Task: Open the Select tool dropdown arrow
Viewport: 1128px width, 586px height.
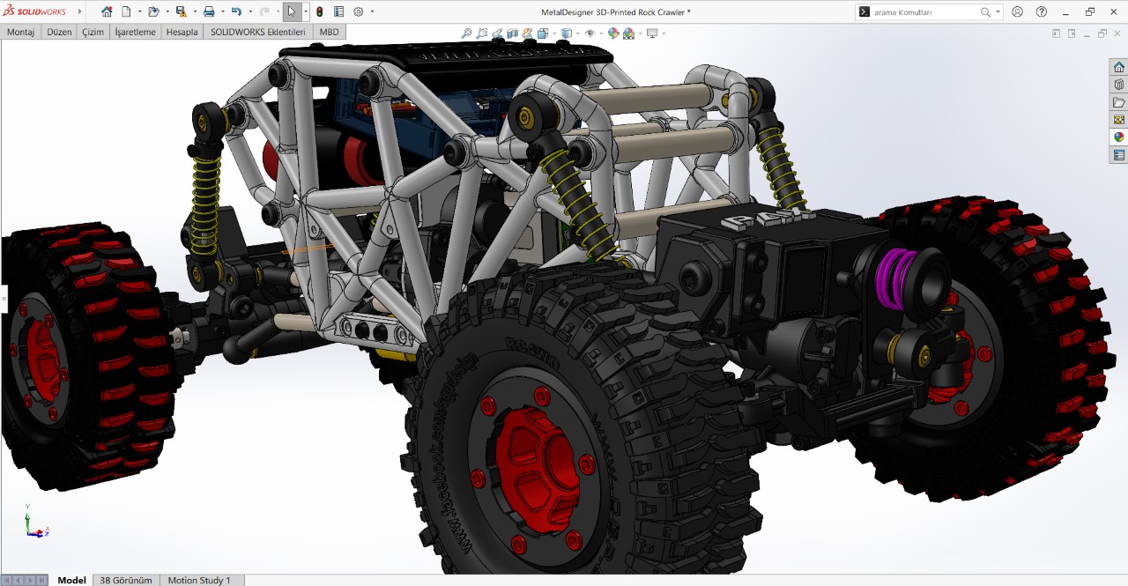Action: coord(306,11)
